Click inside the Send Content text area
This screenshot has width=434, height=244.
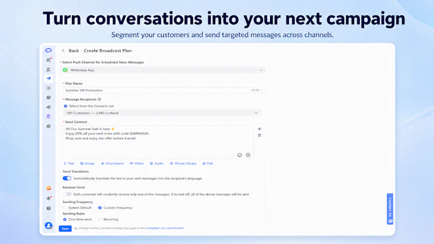pyautogui.click(x=158, y=142)
